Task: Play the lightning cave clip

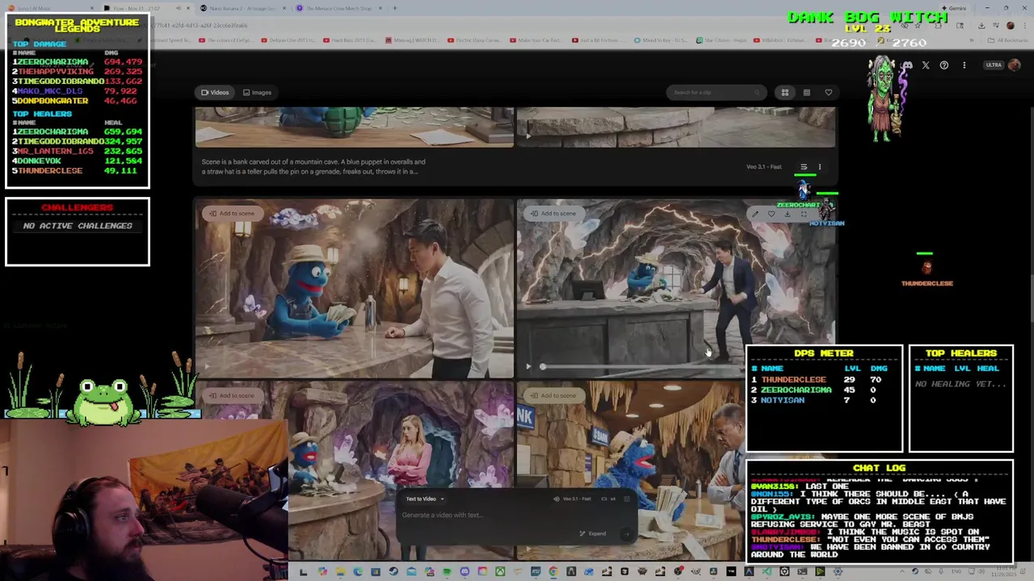Action: [x=528, y=366]
